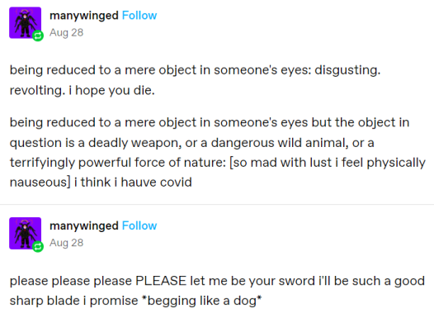Click the line ending with "eyes: disgusting."
The height and width of the screenshot is (318, 434).
click(x=195, y=70)
